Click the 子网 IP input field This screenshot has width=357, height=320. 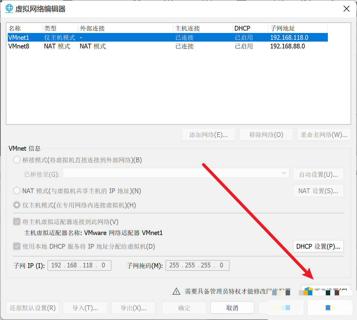79,265
